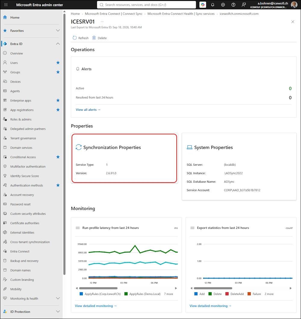Collapse the Entra ID section

tap(58, 44)
